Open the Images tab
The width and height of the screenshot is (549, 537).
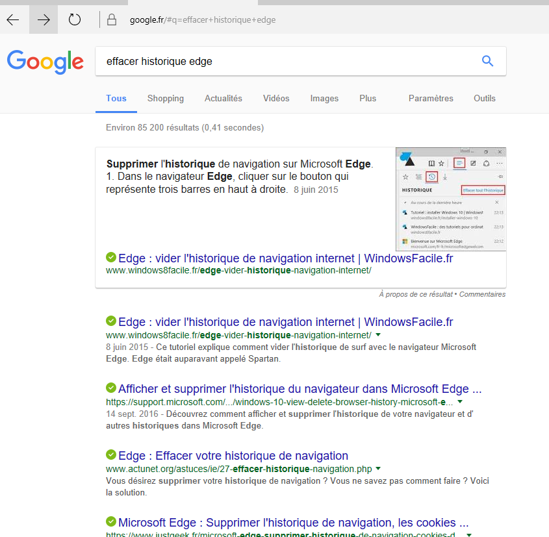click(324, 98)
